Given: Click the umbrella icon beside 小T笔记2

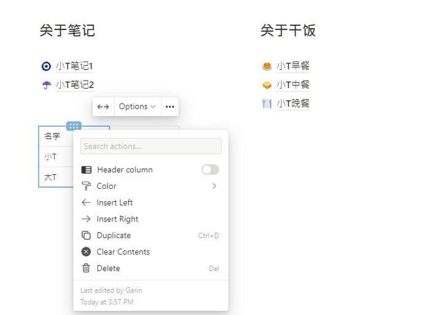Looking at the screenshot, I should [46, 85].
